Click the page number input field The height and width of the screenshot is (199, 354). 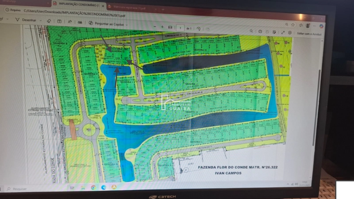[x=181, y=27]
